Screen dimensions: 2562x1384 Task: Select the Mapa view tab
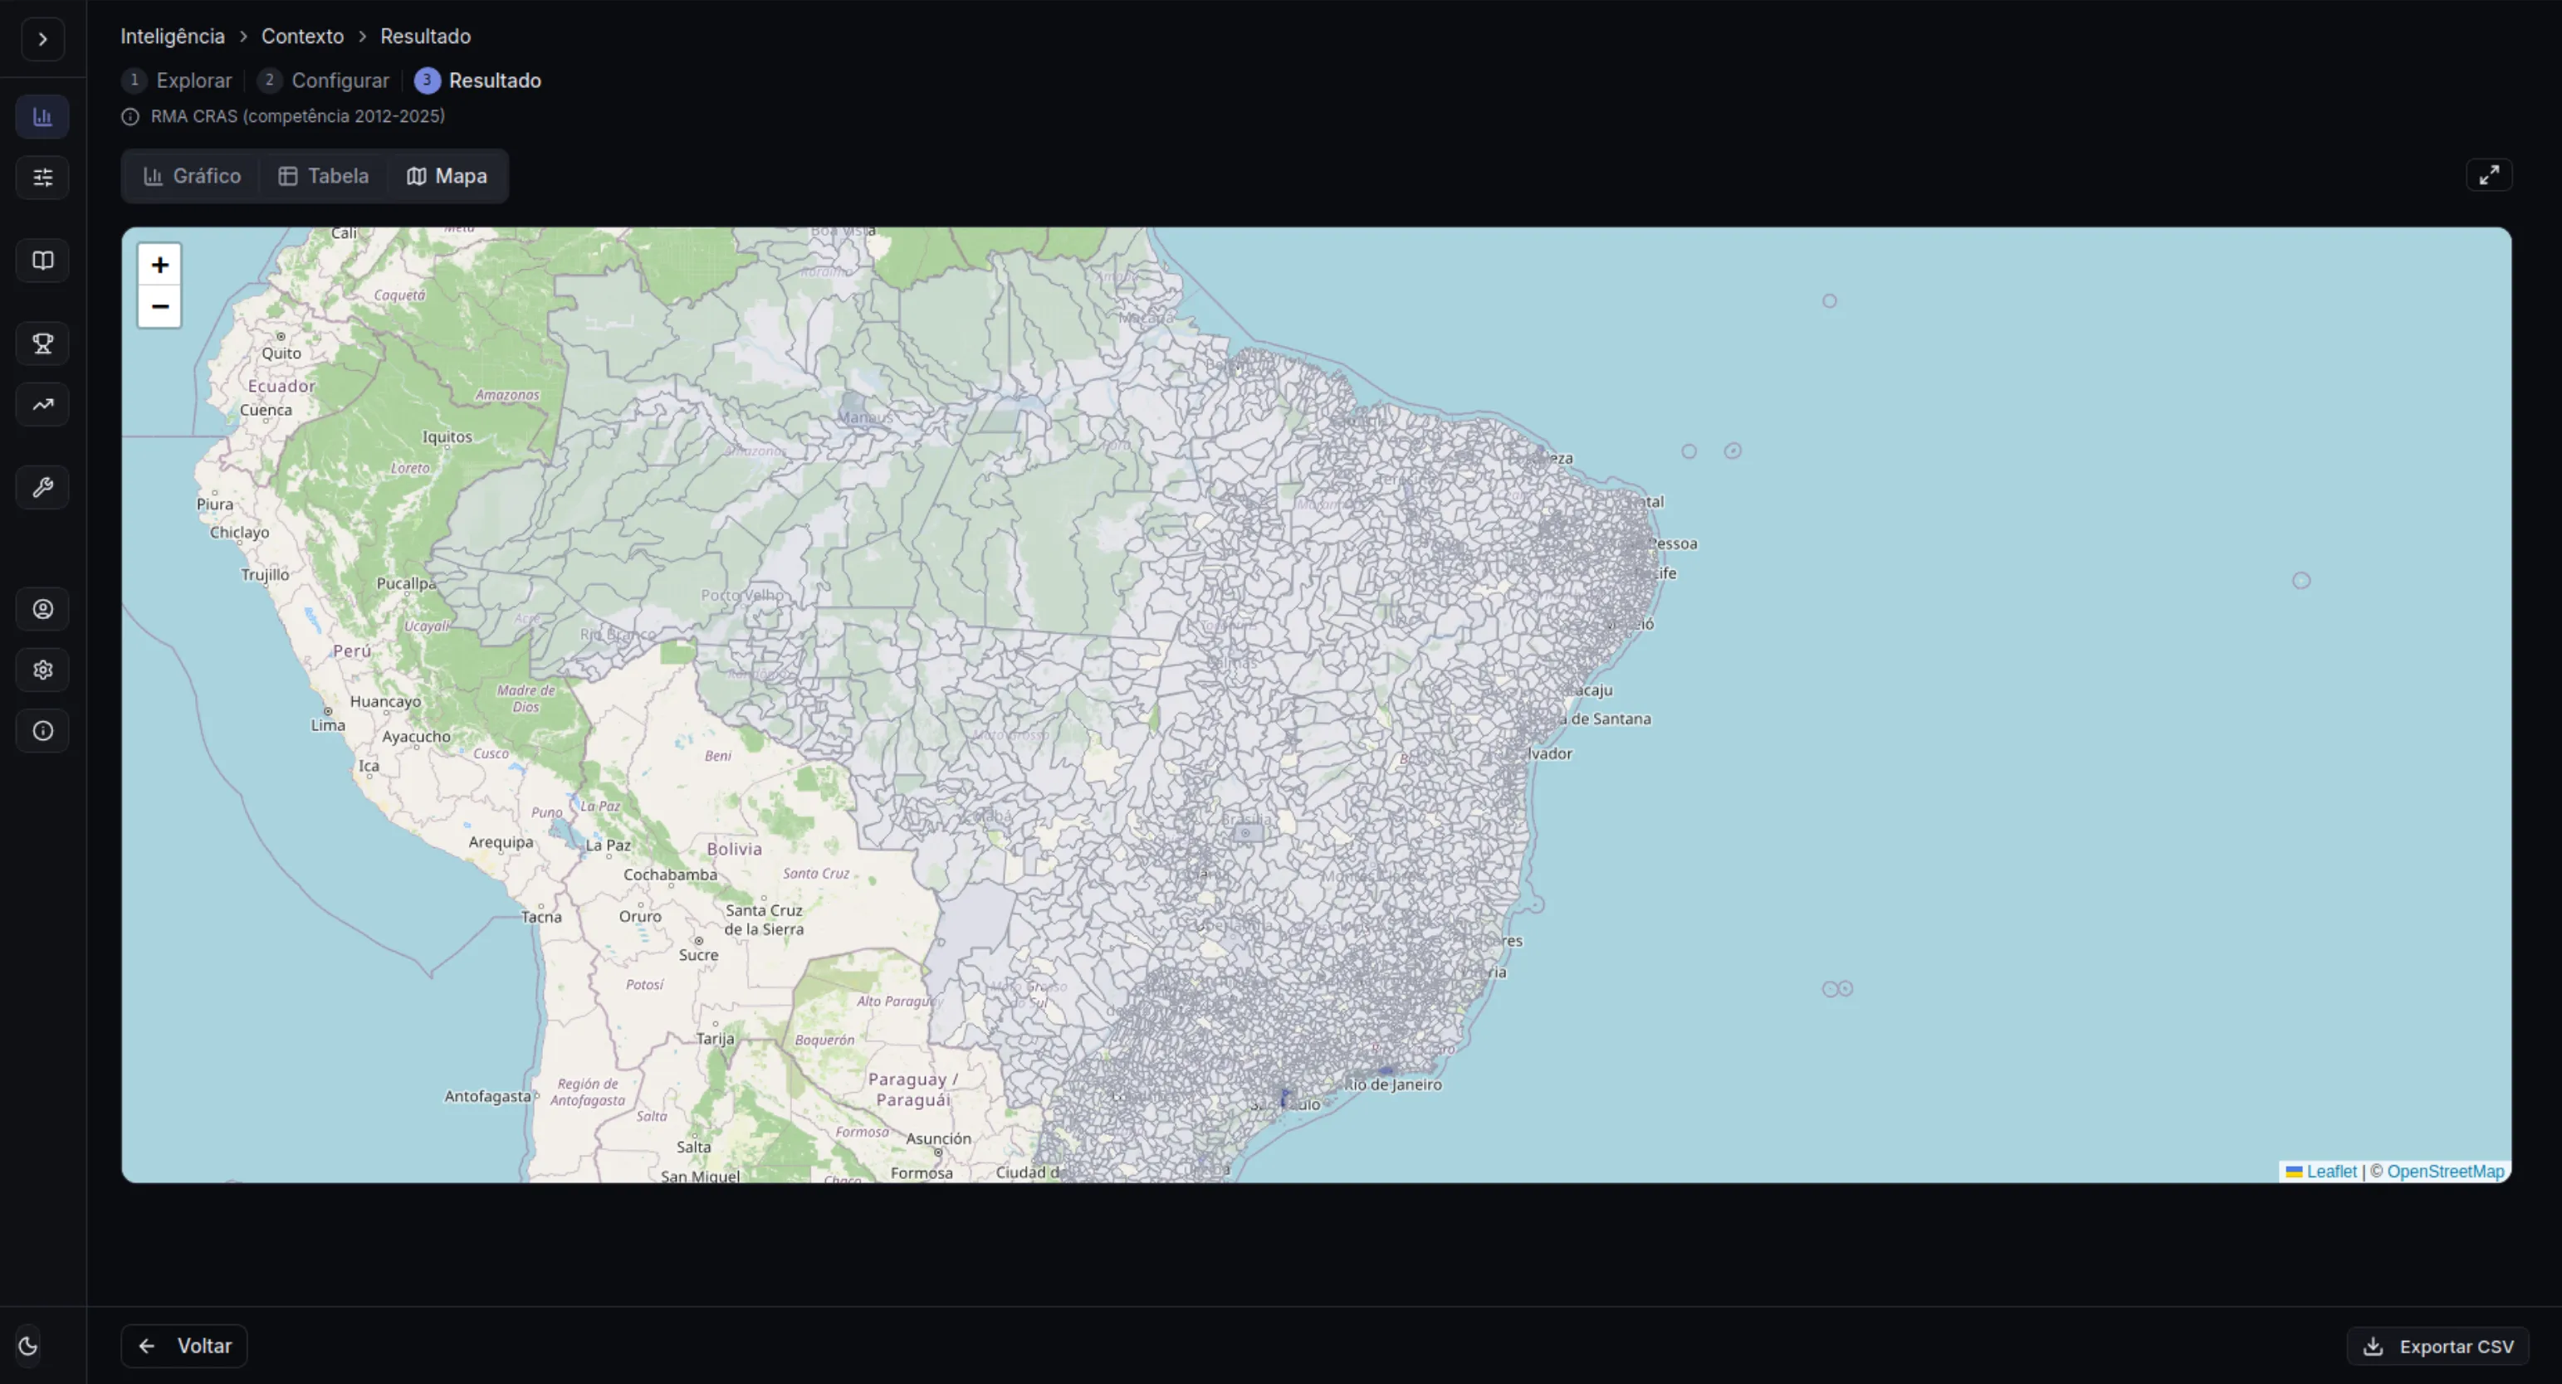[x=447, y=176]
